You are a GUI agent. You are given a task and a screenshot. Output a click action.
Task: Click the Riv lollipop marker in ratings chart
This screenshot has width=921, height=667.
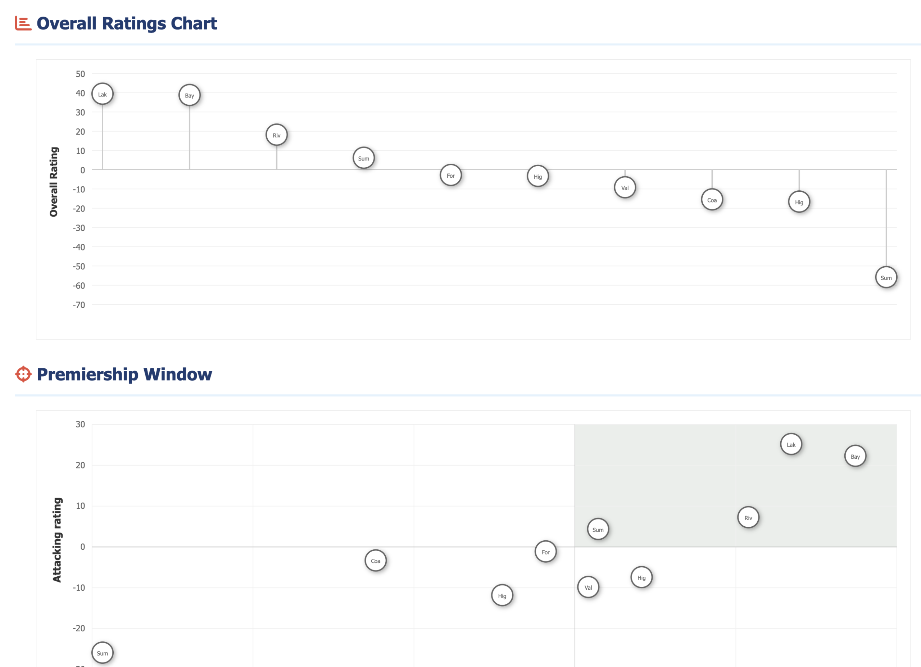point(277,135)
